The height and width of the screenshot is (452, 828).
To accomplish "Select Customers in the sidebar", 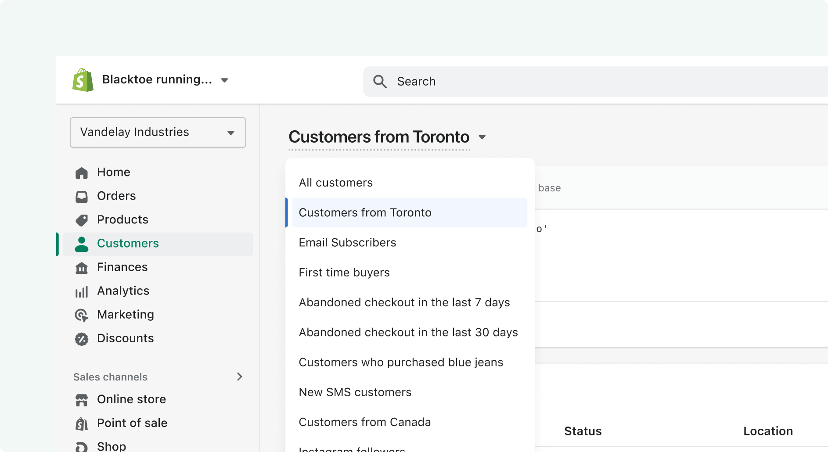I will coord(158,244).
